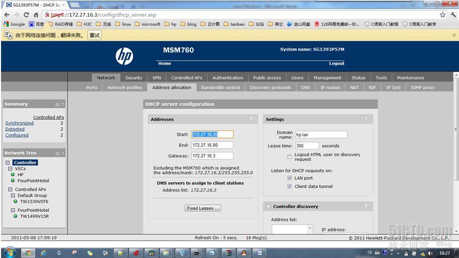Open the 百度 bookmark
The height and width of the screenshot is (258, 459).
[x=36, y=24]
